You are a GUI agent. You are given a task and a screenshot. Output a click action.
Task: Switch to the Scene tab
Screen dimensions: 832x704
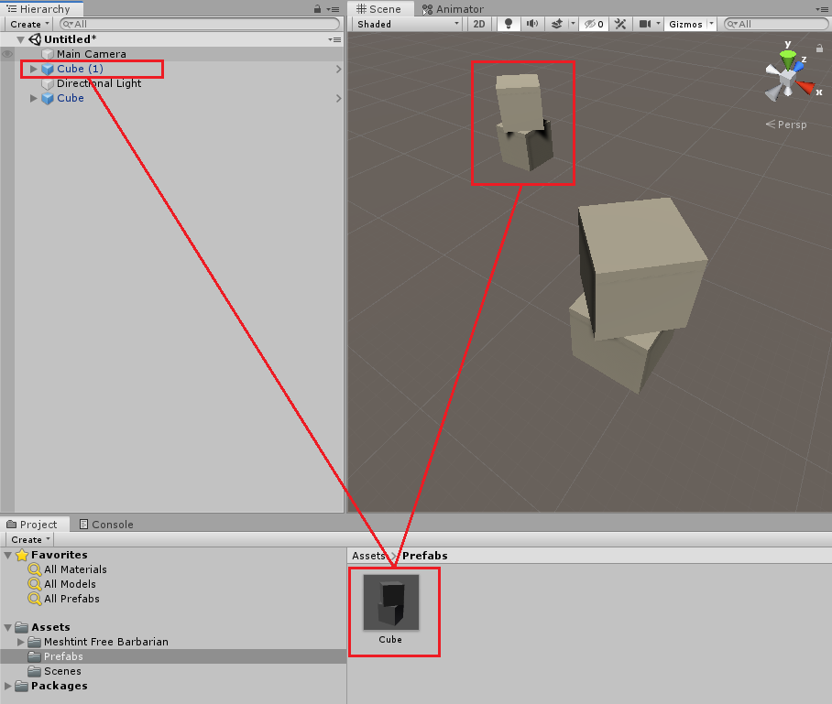pyautogui.click(x=378, y=9)
